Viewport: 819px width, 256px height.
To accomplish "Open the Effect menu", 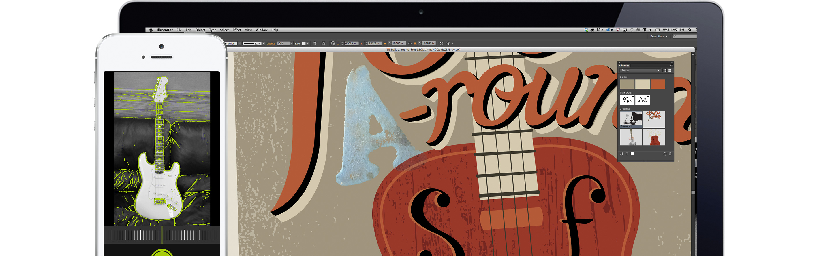I will click(236, 30).
